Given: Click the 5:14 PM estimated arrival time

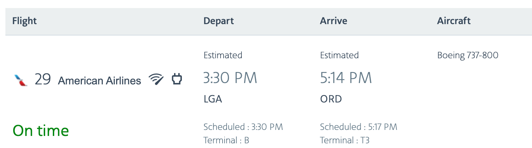Looking at the screenshot, I should tap(346, 78).
